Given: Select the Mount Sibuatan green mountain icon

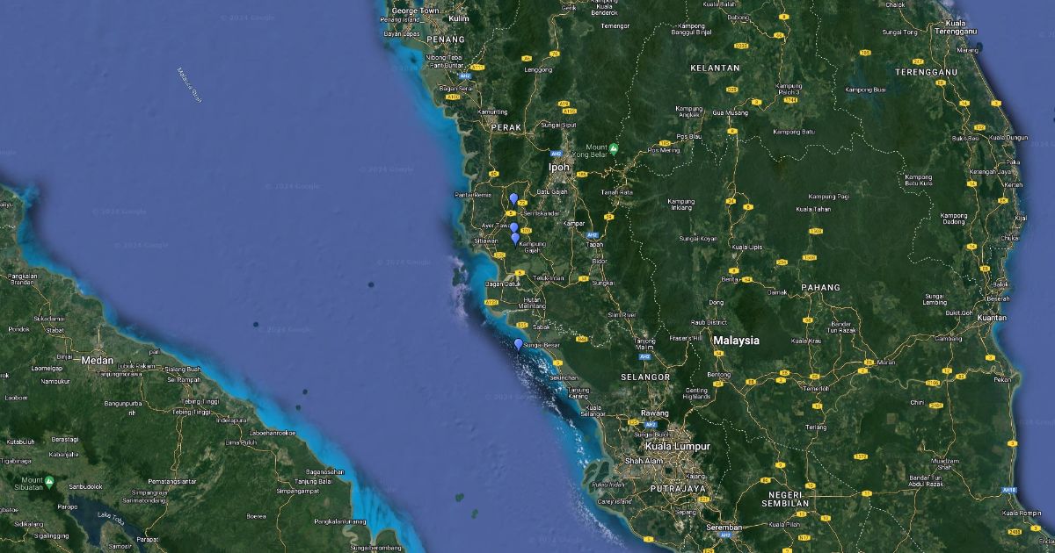Looking at the screenshot, I should click(50, 481).
